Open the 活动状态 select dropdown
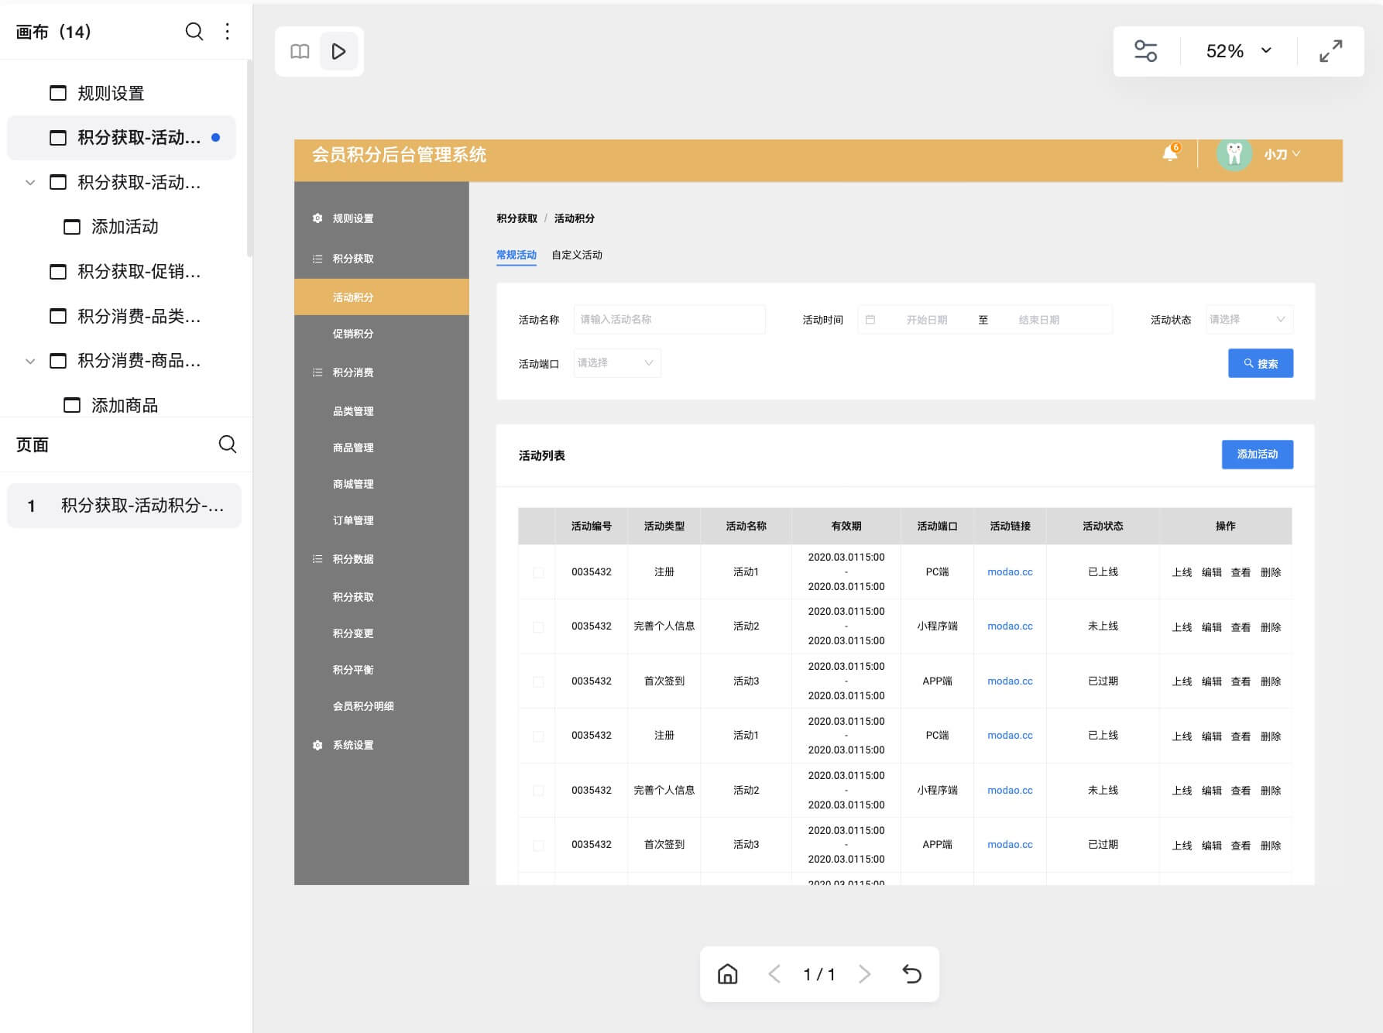This screenshot has width=1383, height=1033. click(x=1248, y=320)
